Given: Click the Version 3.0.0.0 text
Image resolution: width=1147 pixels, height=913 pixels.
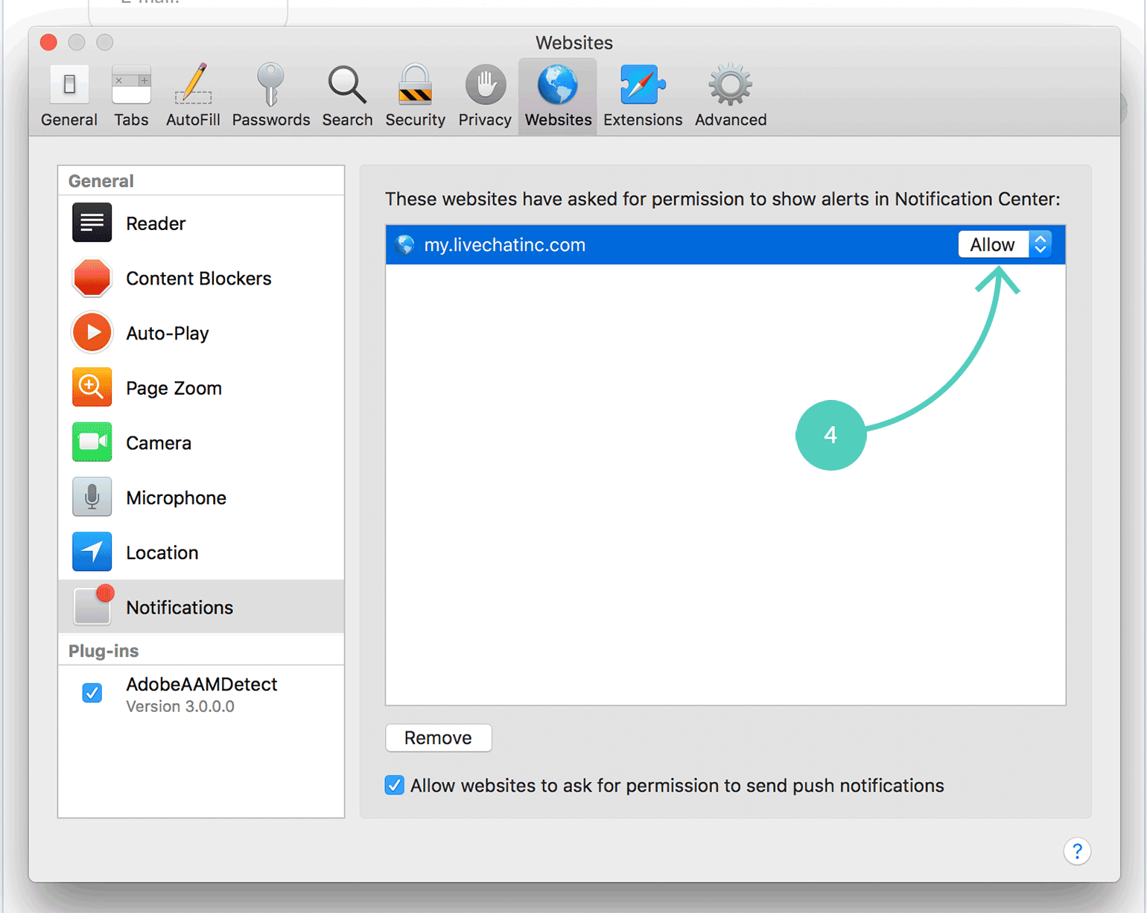Looking at the screenshot, I should (x=180, y=706).
